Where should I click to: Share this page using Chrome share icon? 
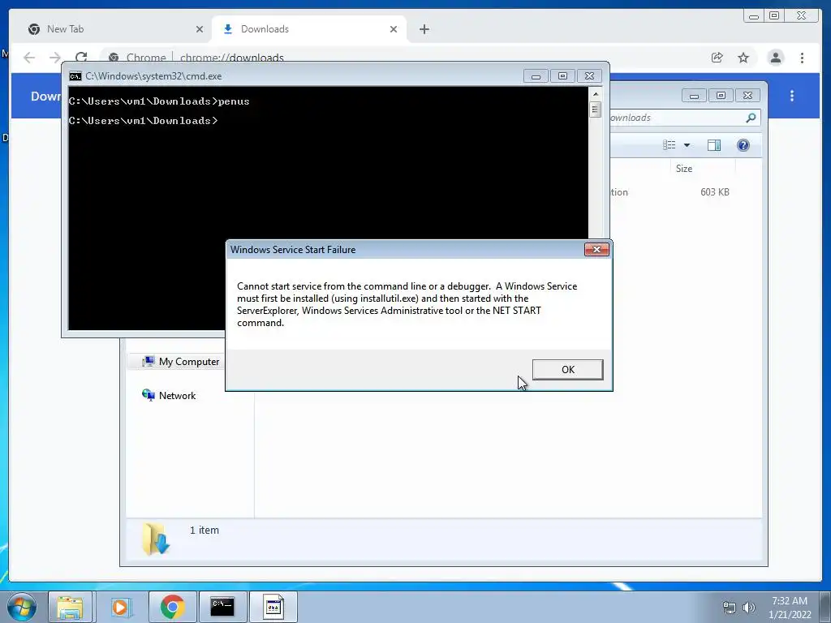click(717, 58)
